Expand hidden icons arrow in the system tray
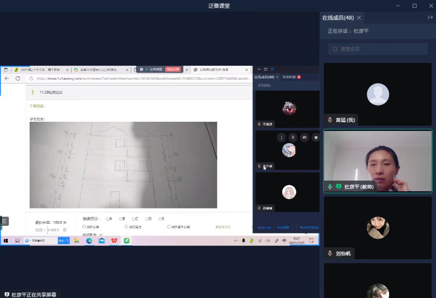The width and height of the screenshot is (436, 298). pos(236,240)
